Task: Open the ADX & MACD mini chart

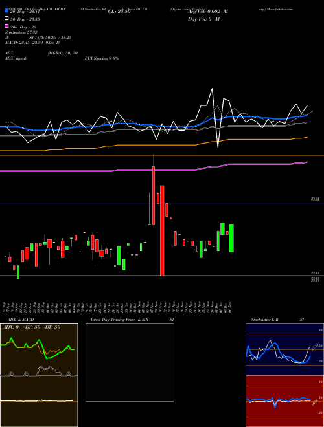Action: tap(39, 375)
